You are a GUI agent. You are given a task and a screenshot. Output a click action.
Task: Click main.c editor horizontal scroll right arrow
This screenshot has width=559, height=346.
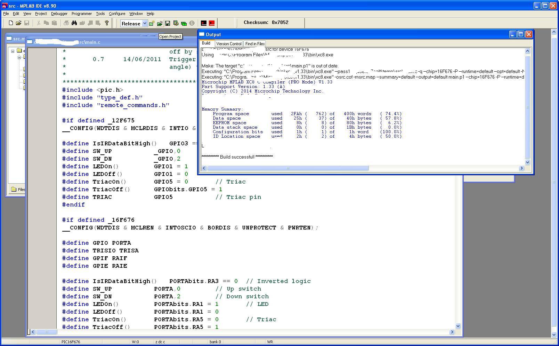[452, 332]
